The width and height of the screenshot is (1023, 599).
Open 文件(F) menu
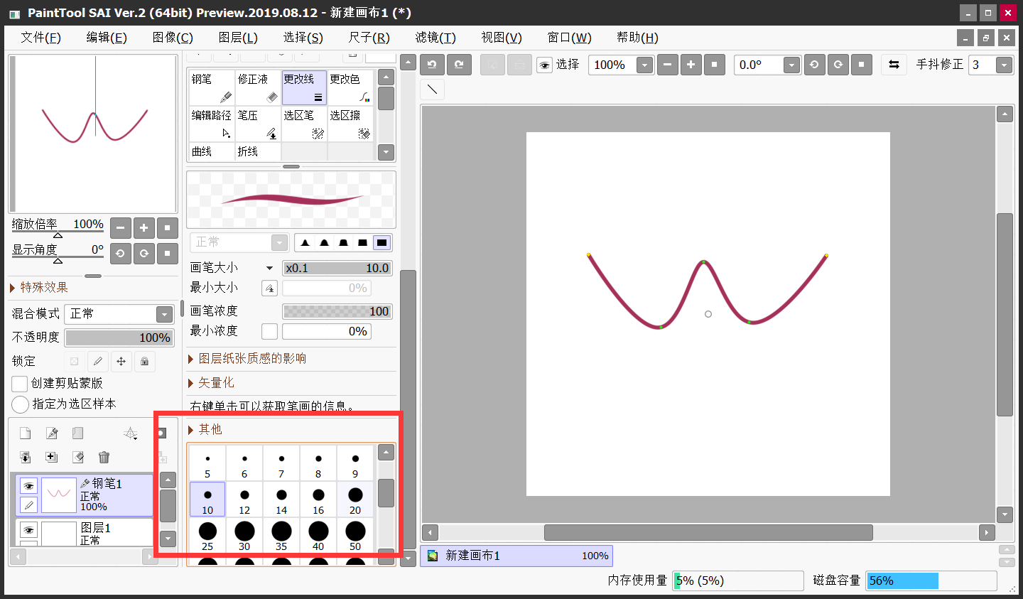coord(40,38)
